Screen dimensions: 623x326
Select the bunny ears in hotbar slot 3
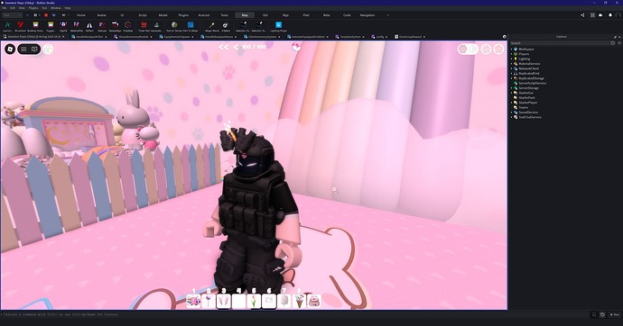[224, 301]
